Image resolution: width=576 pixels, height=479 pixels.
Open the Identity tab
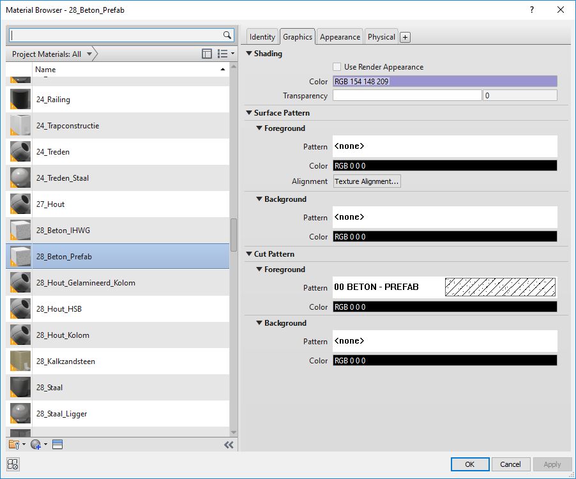(x=262, y=36)
